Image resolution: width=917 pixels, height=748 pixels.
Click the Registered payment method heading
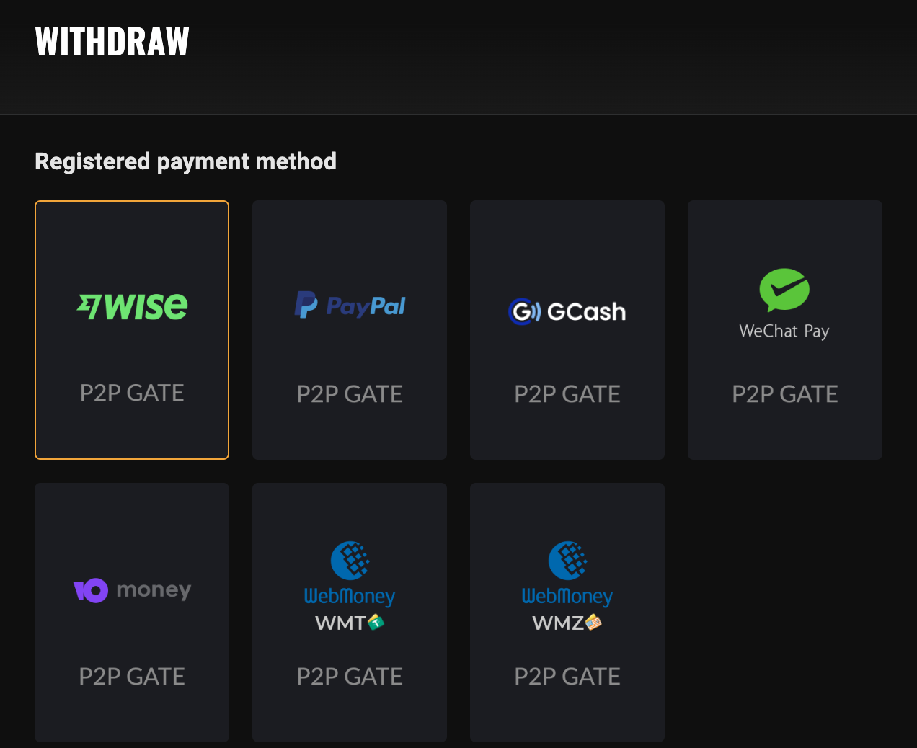(185, 161)
